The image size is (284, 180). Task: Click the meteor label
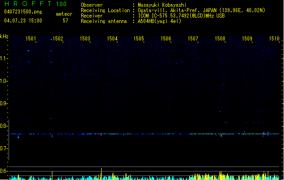pos(64,14)
